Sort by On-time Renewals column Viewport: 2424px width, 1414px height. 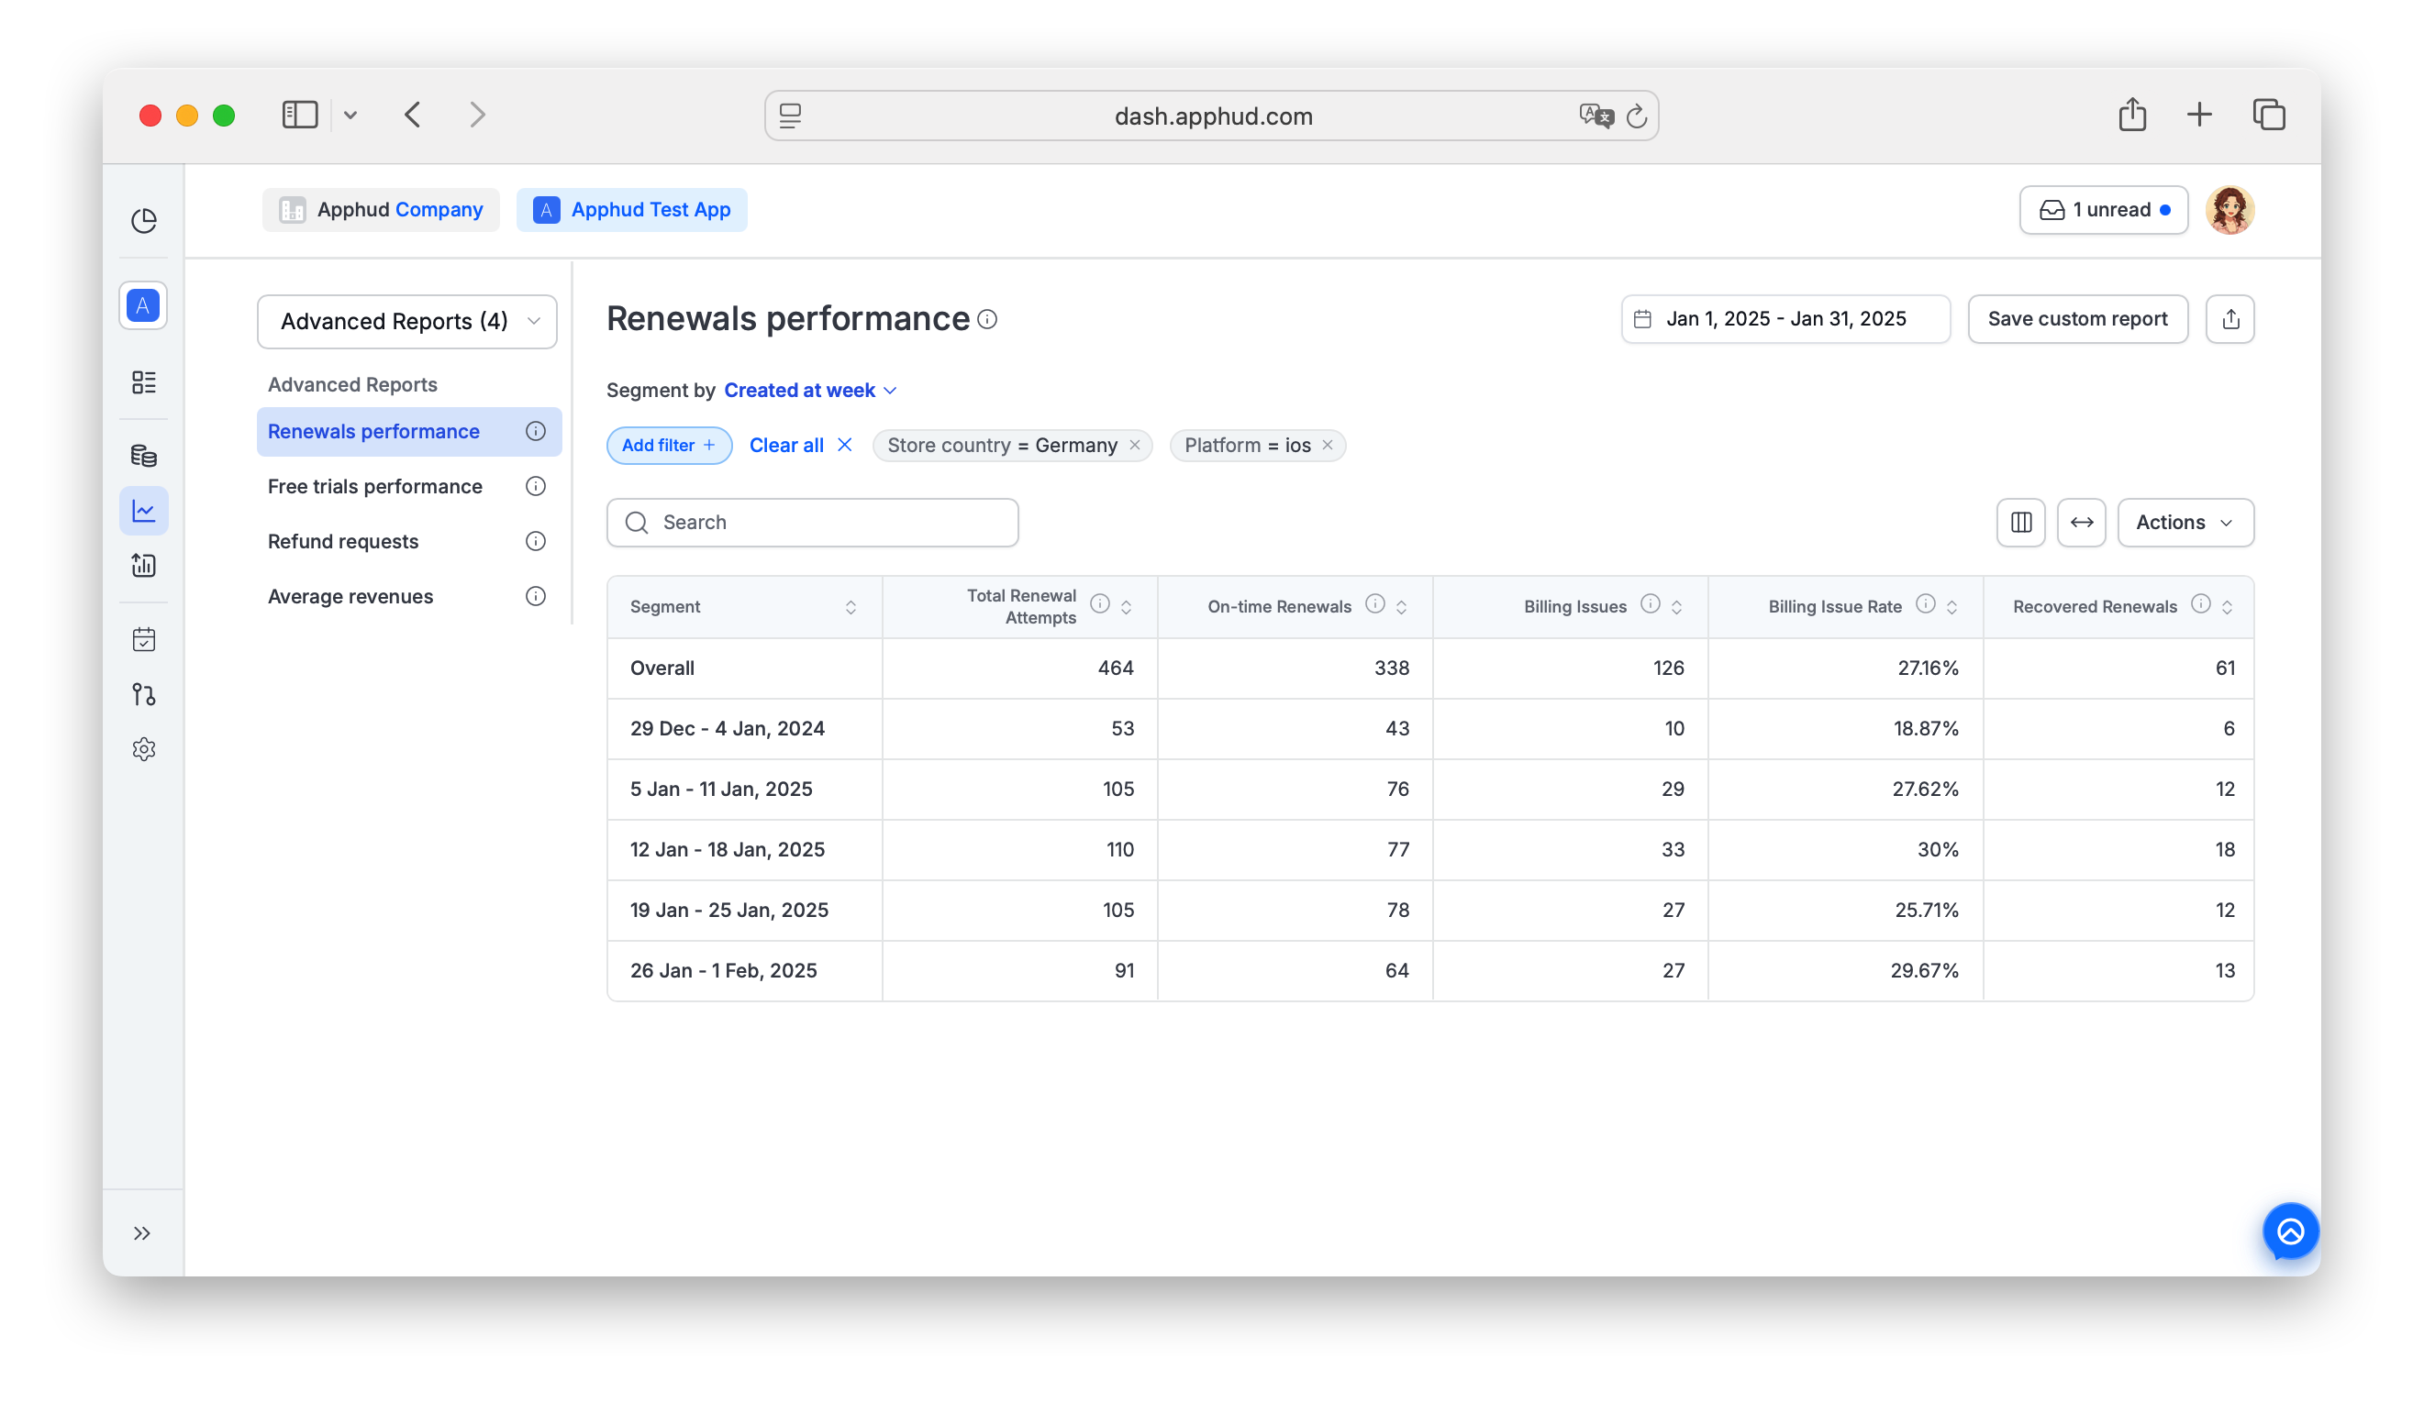[x=1400, y=608]
